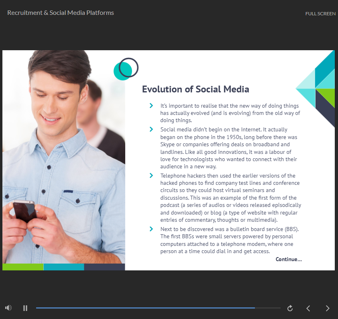Click the chevron bullet beside Telephone hackers

151,176
